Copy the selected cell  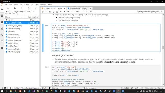click(53, 12)
